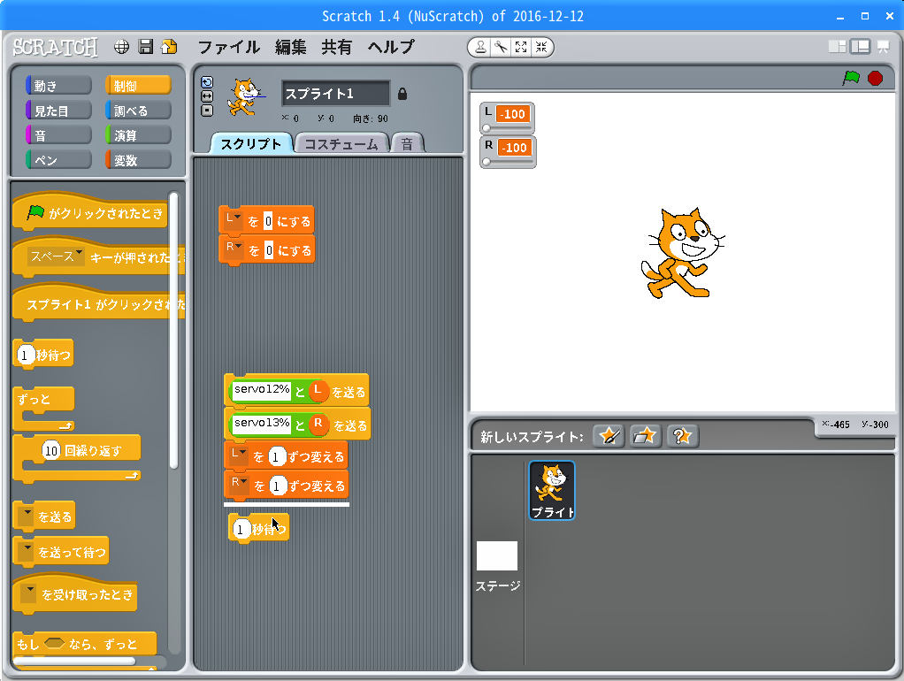Click the 10 field in 回繰り返す block
Viewport: 904px width, 681px height.
click(x=51, y=450)
